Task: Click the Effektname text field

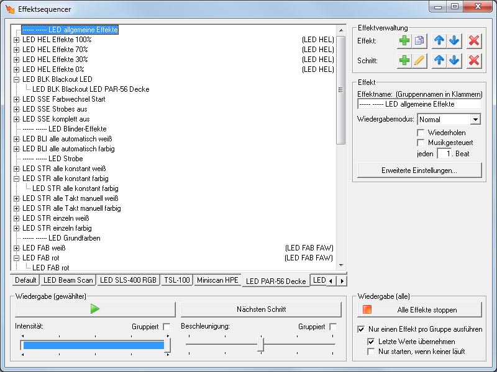Action: pos(419,104)
